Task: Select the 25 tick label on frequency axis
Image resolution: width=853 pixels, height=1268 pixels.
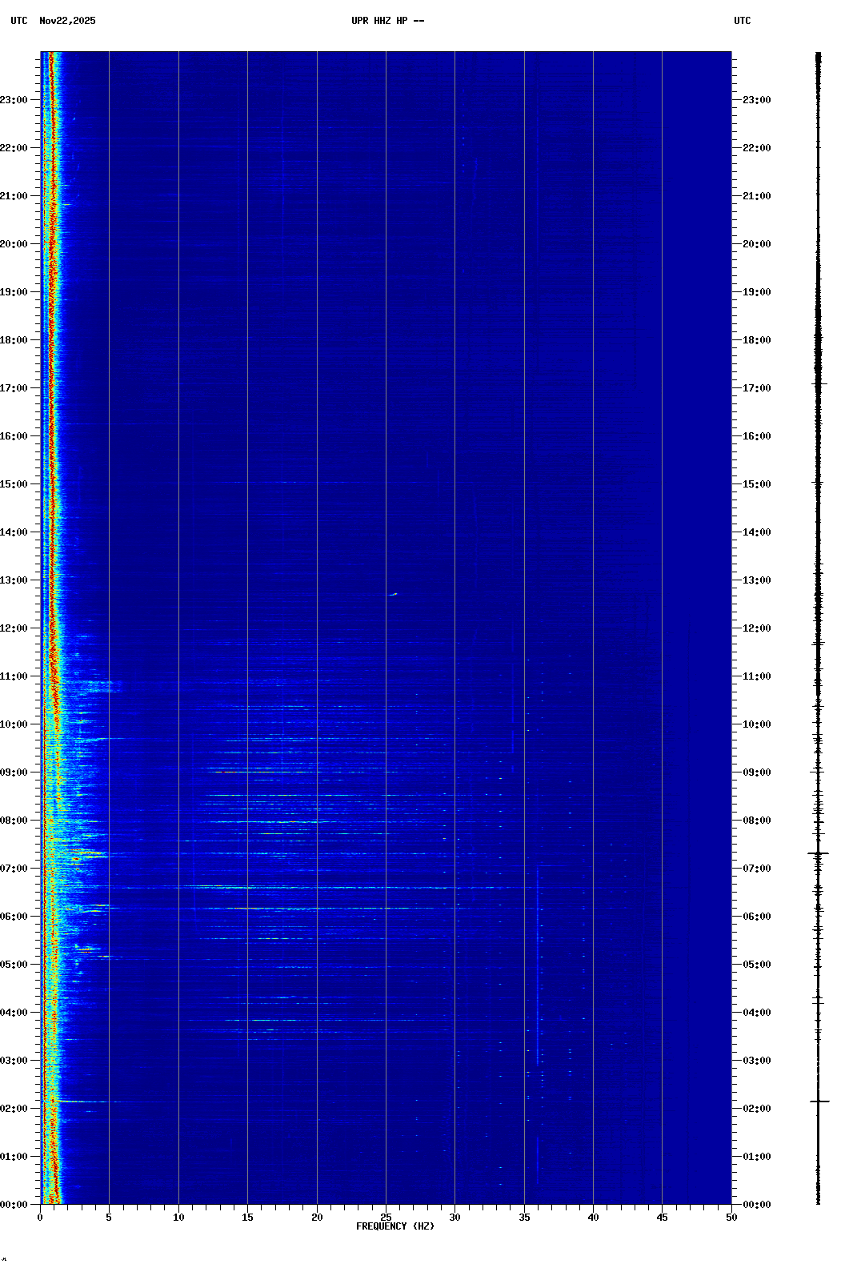Action: [x=386, y=1218]
